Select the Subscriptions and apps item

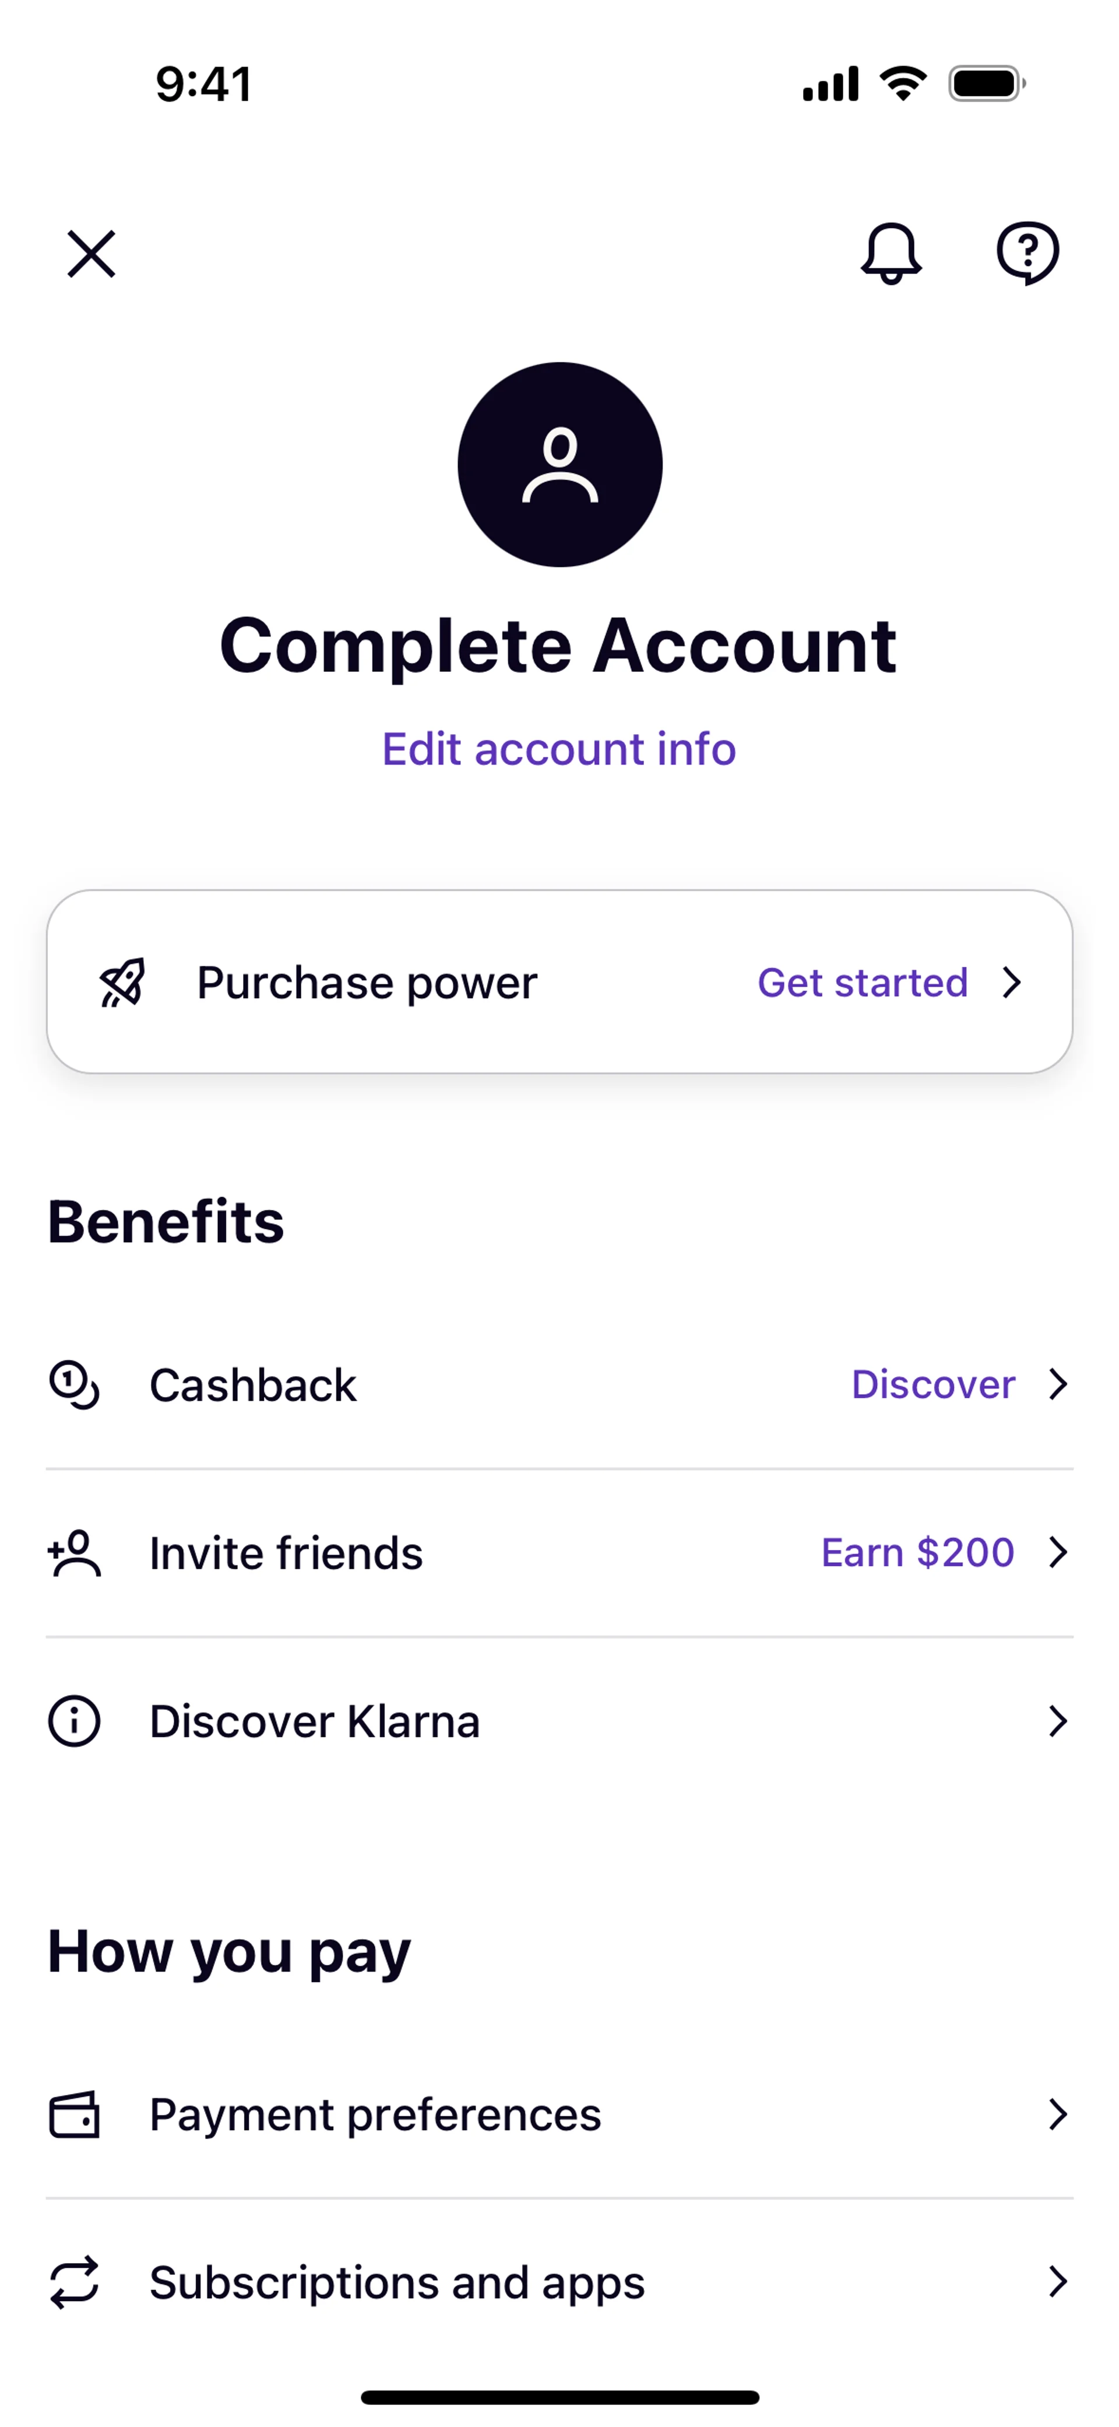[397, 2282]
